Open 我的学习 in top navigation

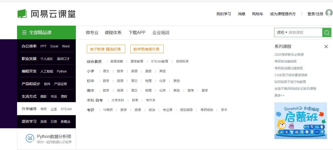click(224, 14)
